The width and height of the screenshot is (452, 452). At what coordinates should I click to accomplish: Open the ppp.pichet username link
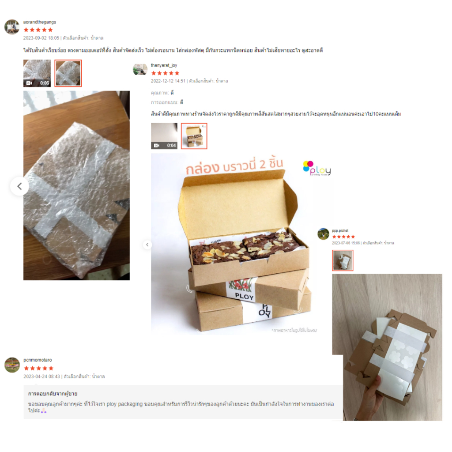tap(340, 230)
